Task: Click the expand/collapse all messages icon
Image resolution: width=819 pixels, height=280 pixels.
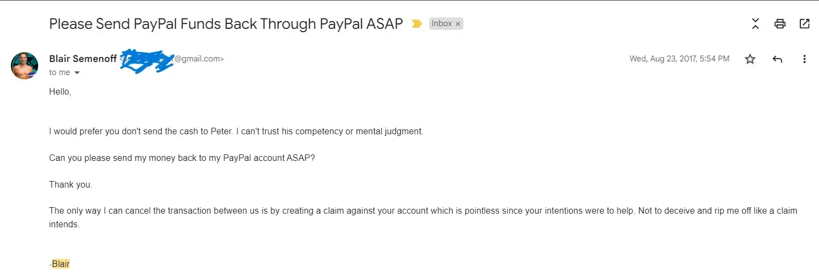Action: [x=755, y=23]
